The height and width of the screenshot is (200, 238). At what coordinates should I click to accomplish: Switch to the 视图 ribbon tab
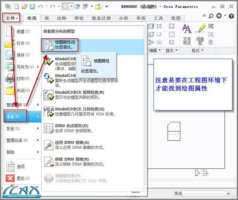click(176, 18)
